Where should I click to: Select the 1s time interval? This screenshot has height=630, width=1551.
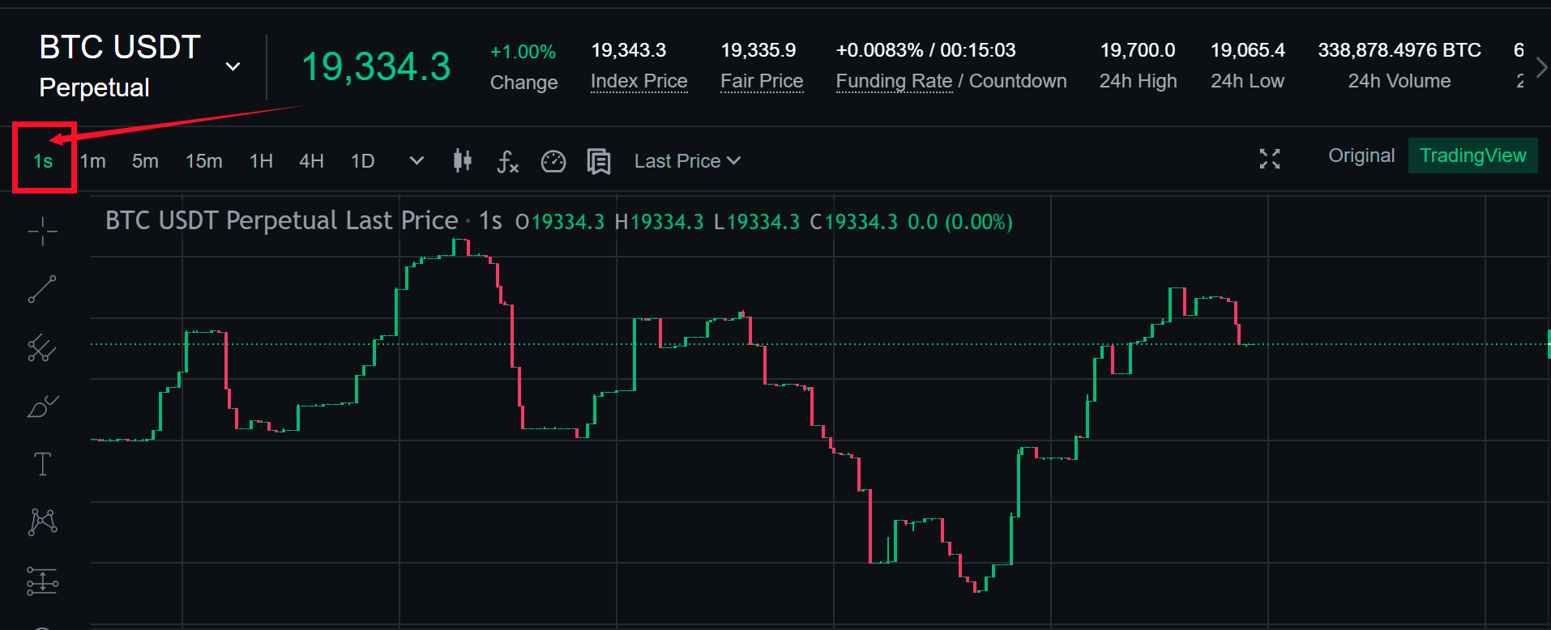click(x=43, y=161)
